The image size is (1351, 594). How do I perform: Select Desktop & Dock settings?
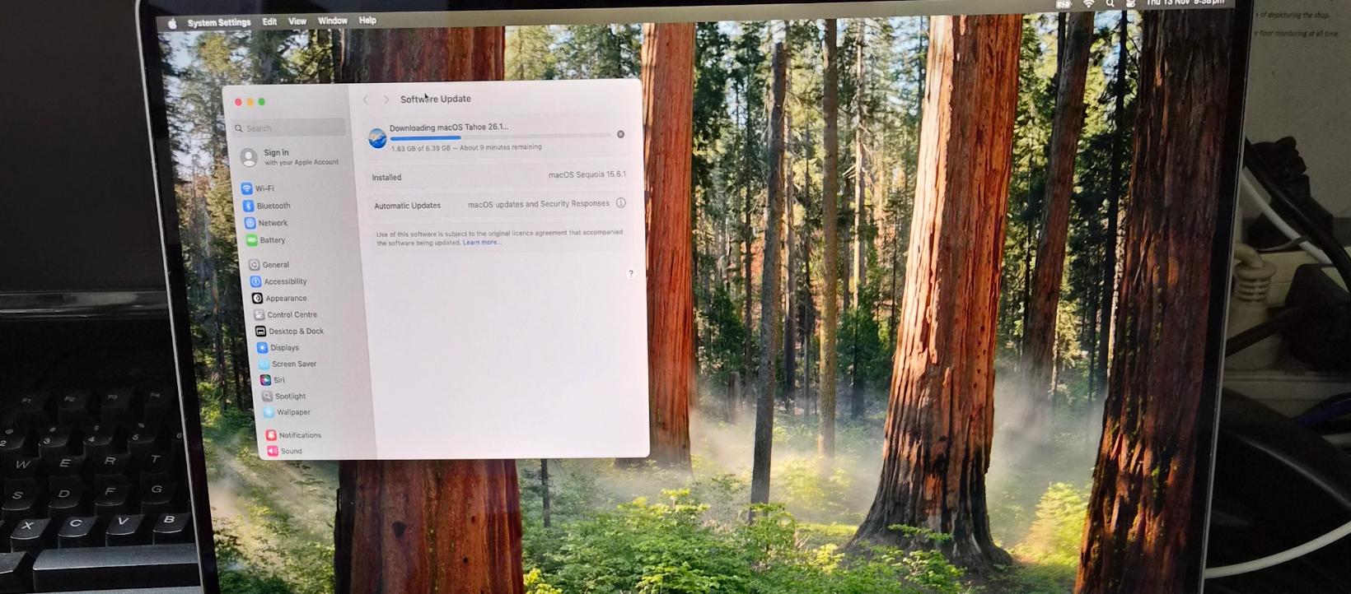[289, 331]
